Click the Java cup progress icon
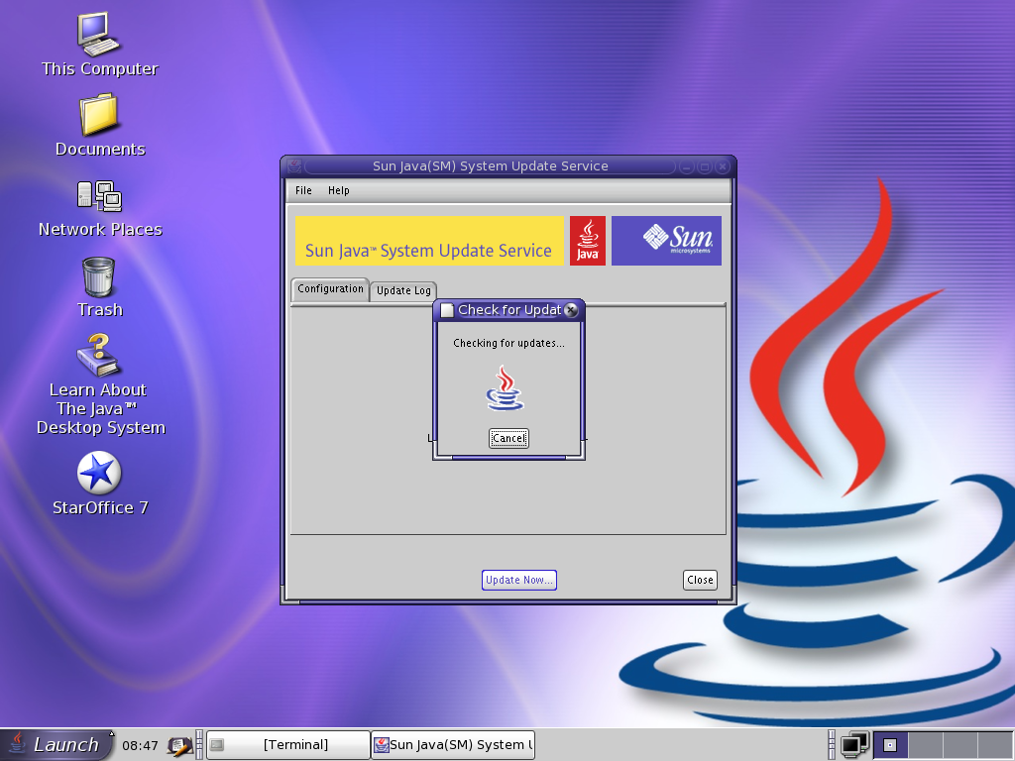1015x761 pixels. pos(505,387)
